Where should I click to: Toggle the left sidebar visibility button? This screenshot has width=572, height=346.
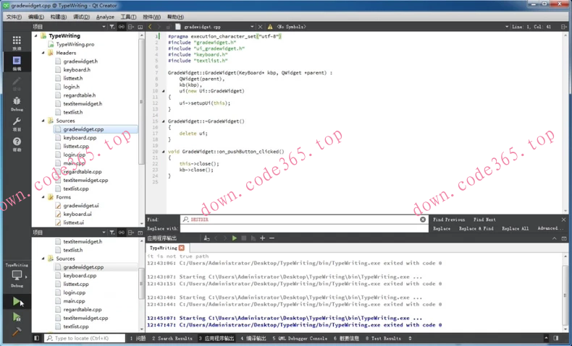(37, 338)
